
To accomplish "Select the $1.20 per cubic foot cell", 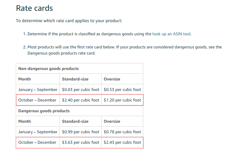I will pyautogui.click(x=122, y=100).
